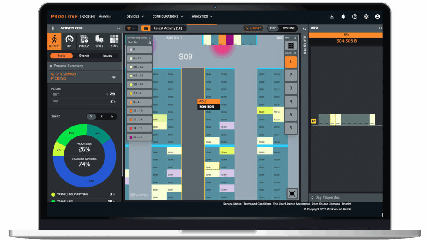
Task: Toggle share unit to euro
Action: click(x=102, y=117)
